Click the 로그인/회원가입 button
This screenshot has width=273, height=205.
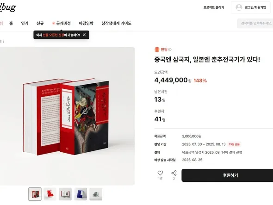click(x=251, y=7)
